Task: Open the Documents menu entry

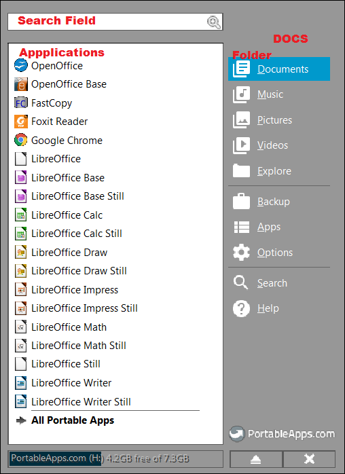Action: [x=278, y=69]
